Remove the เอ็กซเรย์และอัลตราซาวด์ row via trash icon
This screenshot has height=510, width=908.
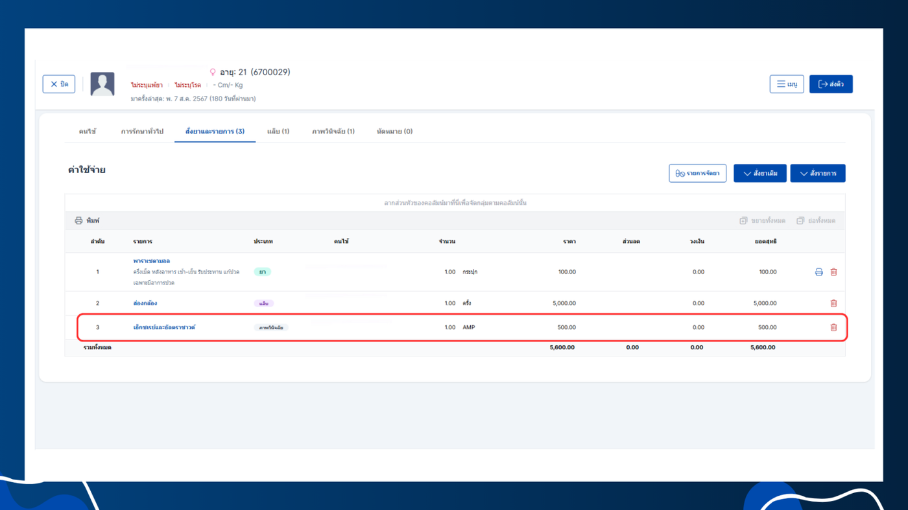833,327
